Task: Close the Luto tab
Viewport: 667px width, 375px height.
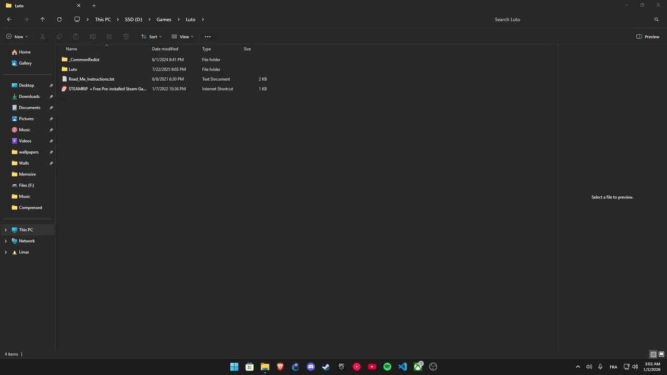Action: pyautogui.click(x=79, y=6)
